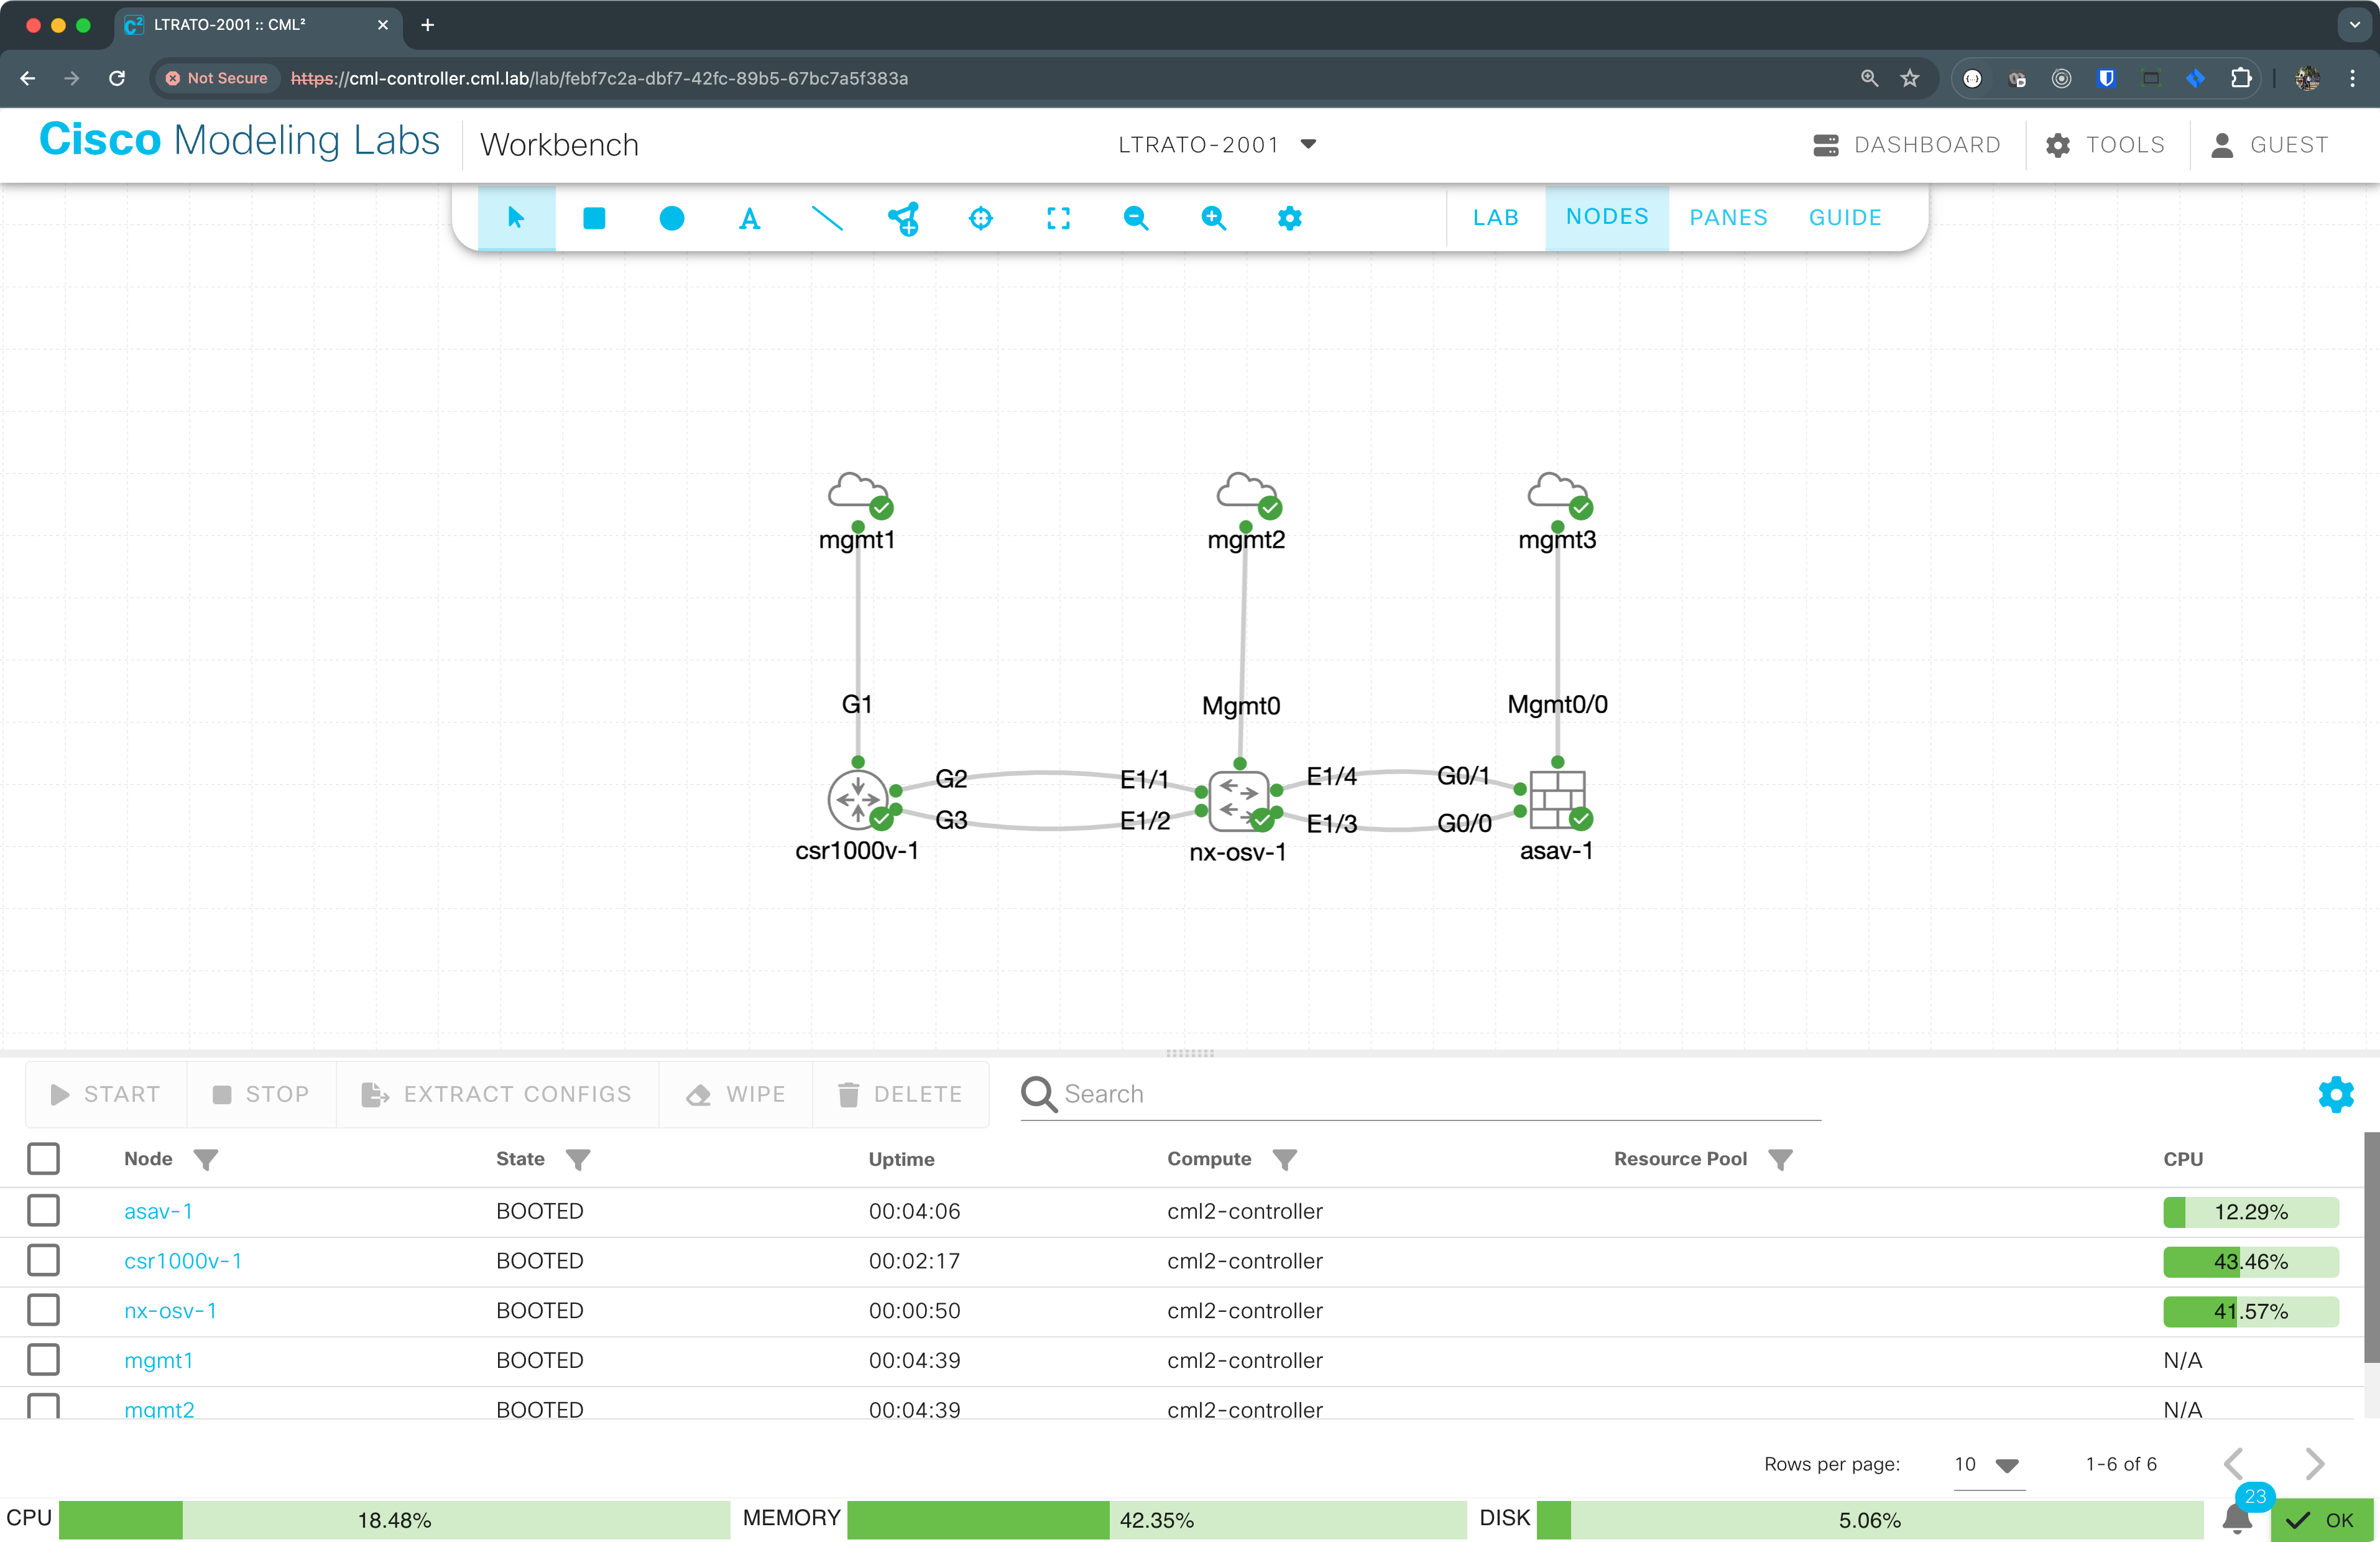Select the nx-osv-1 switch node
The image size is (2380, 1542).
click(x=1239, y=801)
